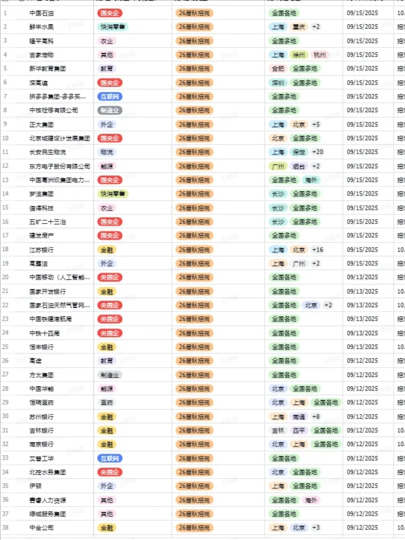Click the 国央企 tag in 中国石油 row
The height and width of the screenshot is (540, 405).
coord(110,13)
